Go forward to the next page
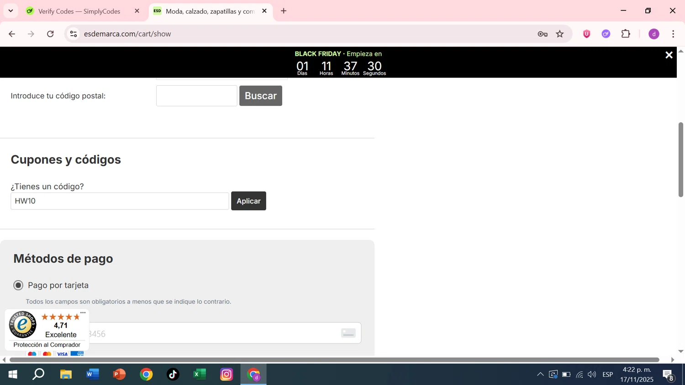This screenshot has height=385, width=685. [31, 34]
